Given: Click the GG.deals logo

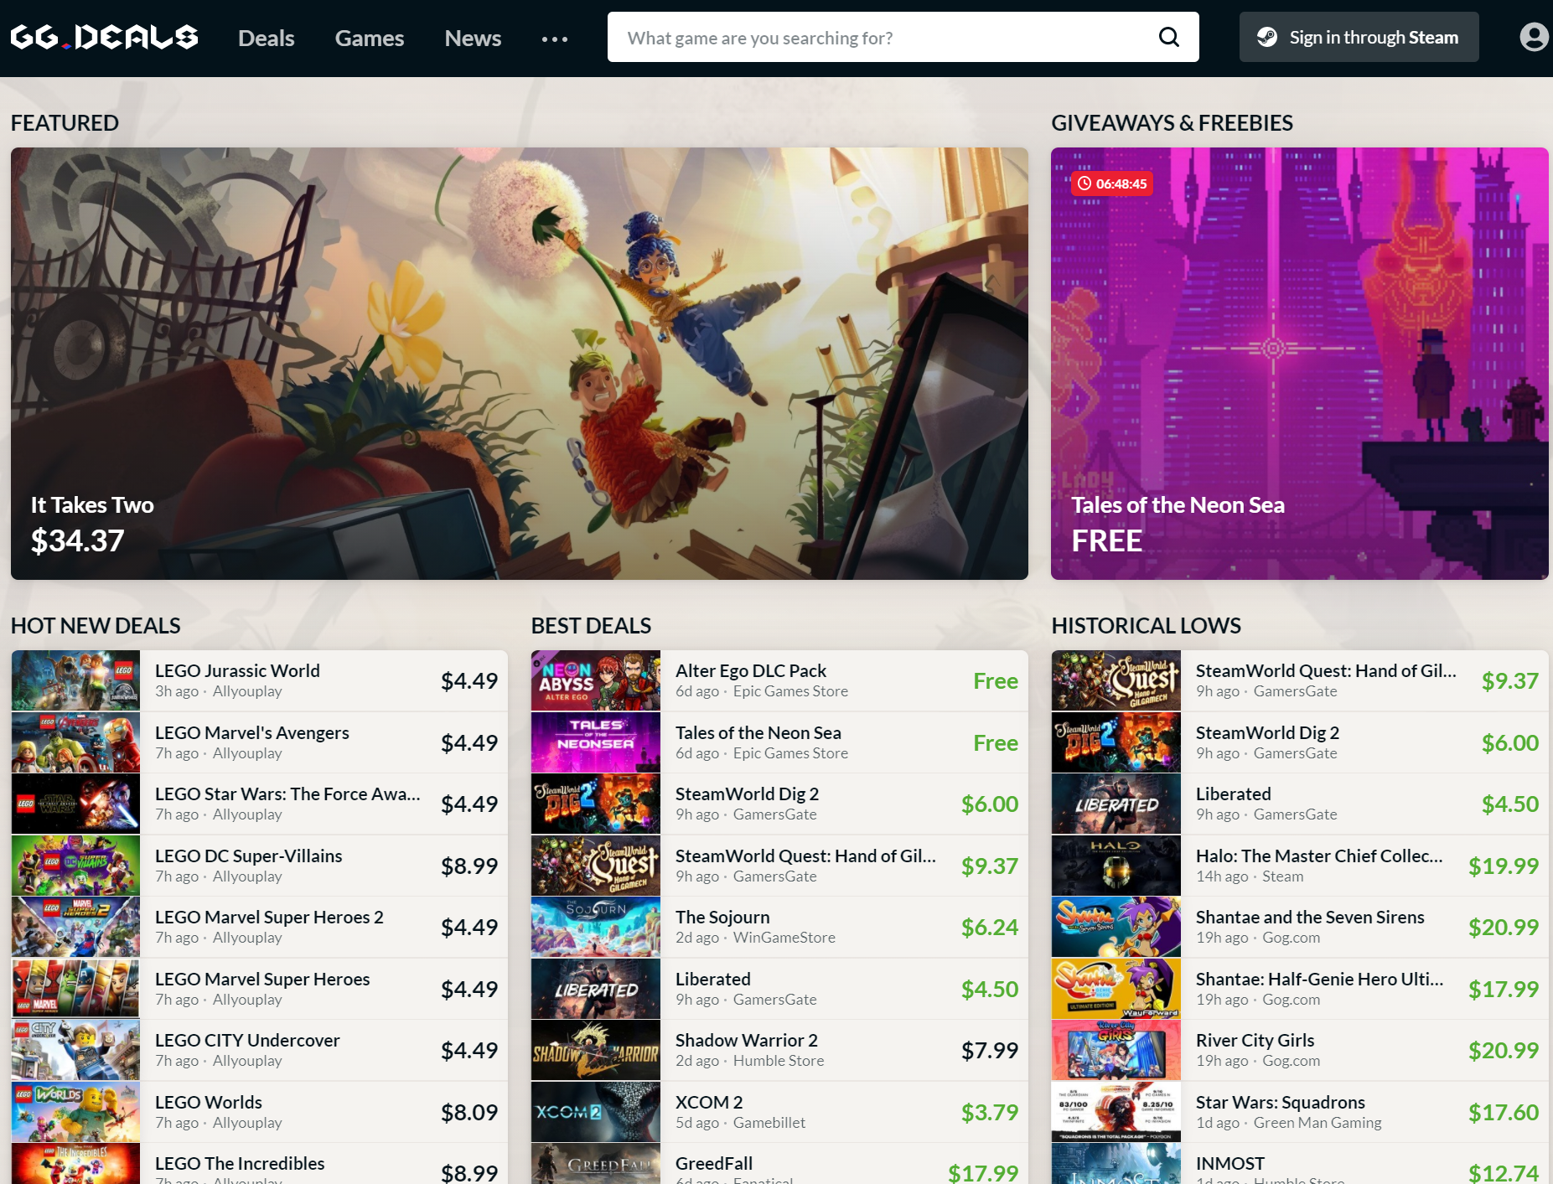Looking at the screenshot, I should 104,37.
